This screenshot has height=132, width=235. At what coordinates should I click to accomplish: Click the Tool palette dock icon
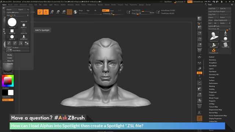[232, 5]
